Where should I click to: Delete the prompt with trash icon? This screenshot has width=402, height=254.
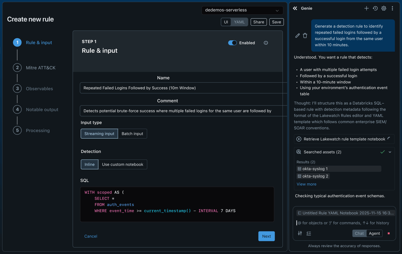(305, 36)
